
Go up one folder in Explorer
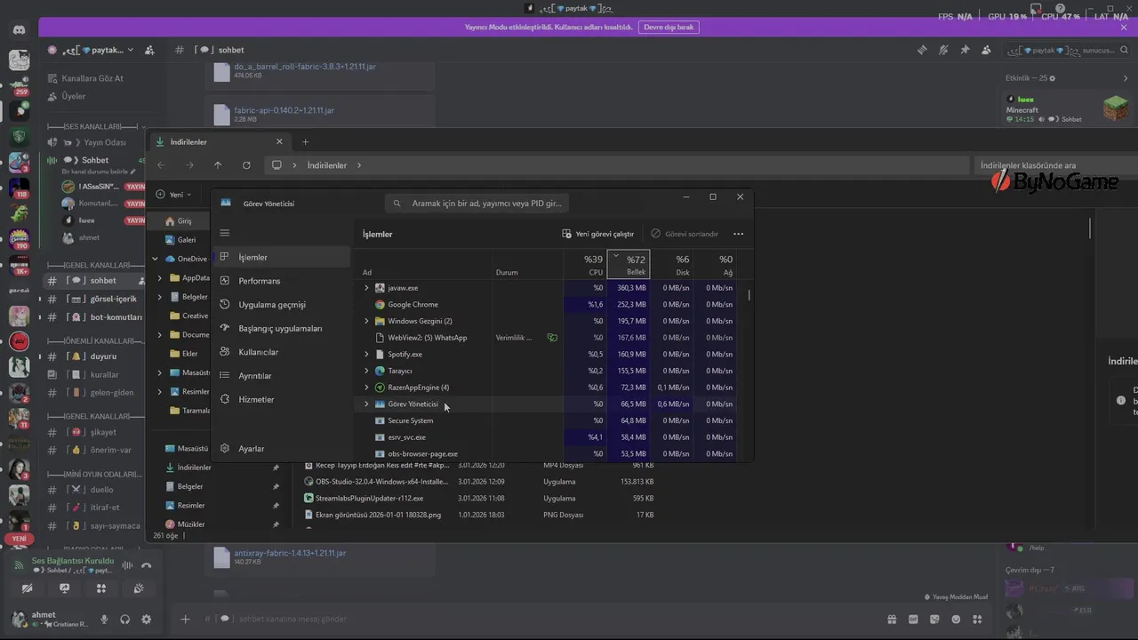(x=218, y=165)
